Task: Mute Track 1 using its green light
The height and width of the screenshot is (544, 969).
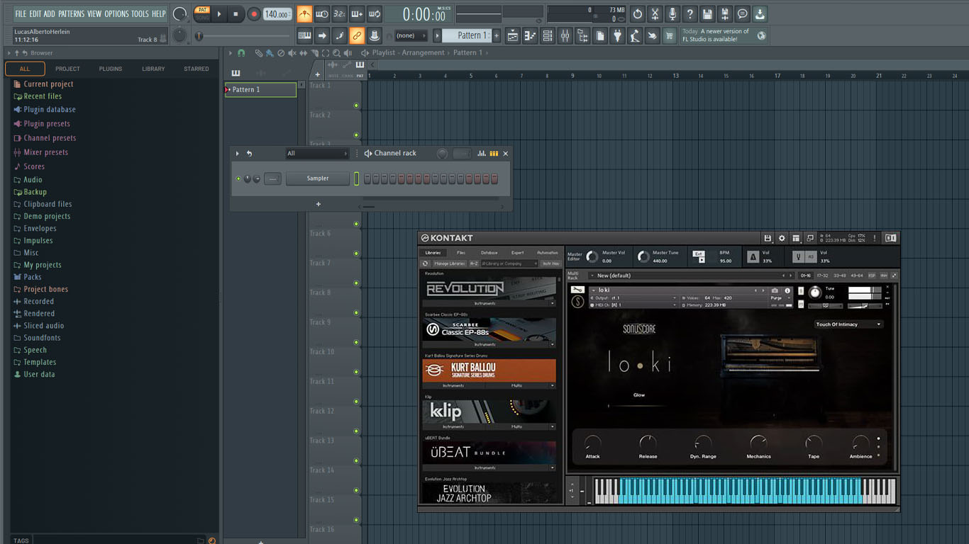Action: coord(356,106)
